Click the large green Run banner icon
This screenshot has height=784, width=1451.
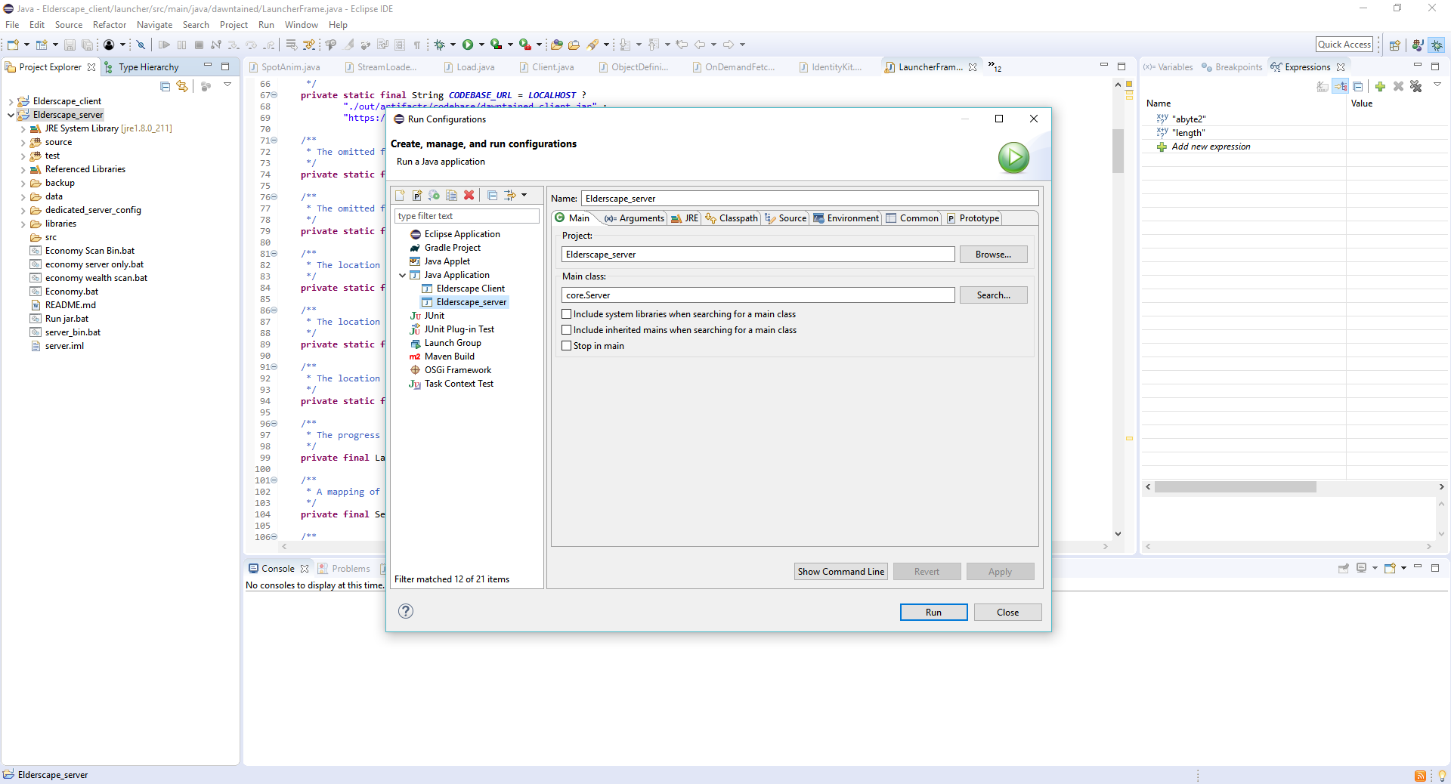point(1013,158)
